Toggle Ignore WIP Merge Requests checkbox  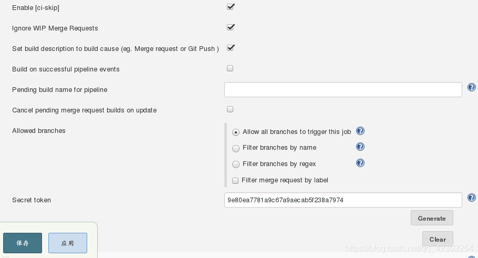pyautogui.click(x=231, y=27)
